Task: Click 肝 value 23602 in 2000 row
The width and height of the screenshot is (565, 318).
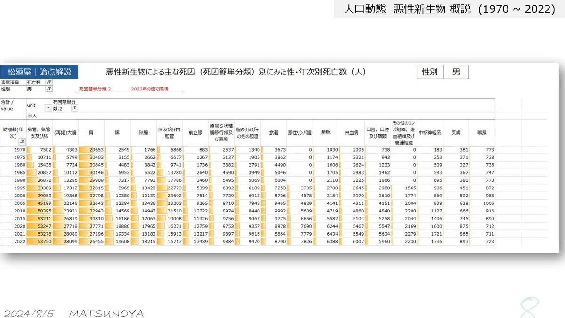Action: tap(174, 196)
